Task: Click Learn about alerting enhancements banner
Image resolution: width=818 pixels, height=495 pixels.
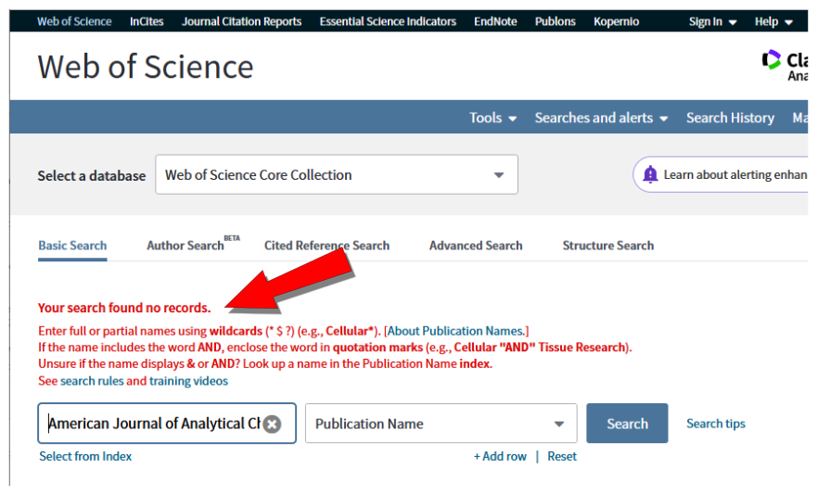Action: (722, 174)
